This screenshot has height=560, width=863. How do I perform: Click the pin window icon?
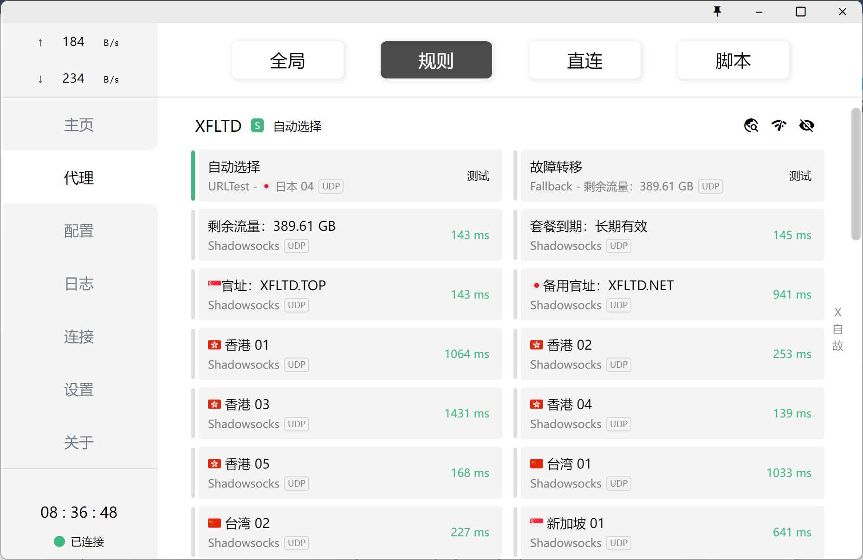[x=717, y=12]
